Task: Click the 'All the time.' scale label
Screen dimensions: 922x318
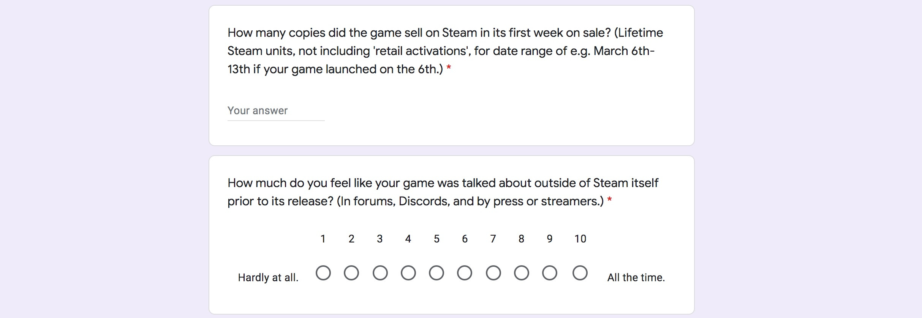Action: 636,277
